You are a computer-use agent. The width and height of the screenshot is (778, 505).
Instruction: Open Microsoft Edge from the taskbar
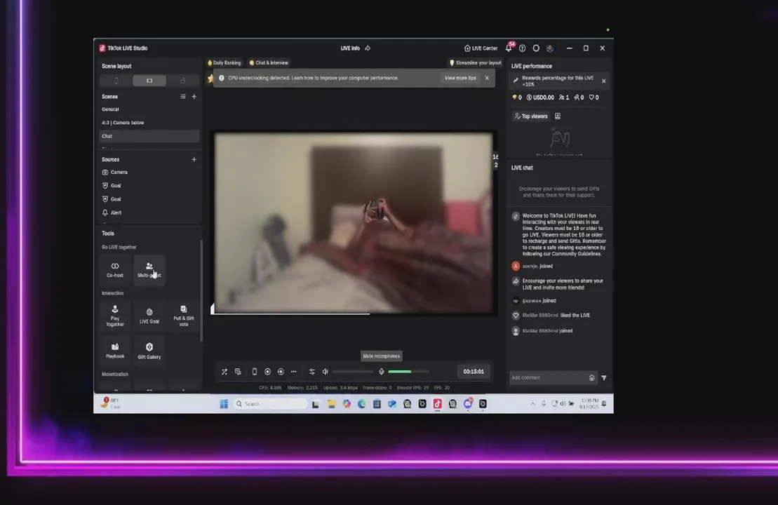(362, 404)
